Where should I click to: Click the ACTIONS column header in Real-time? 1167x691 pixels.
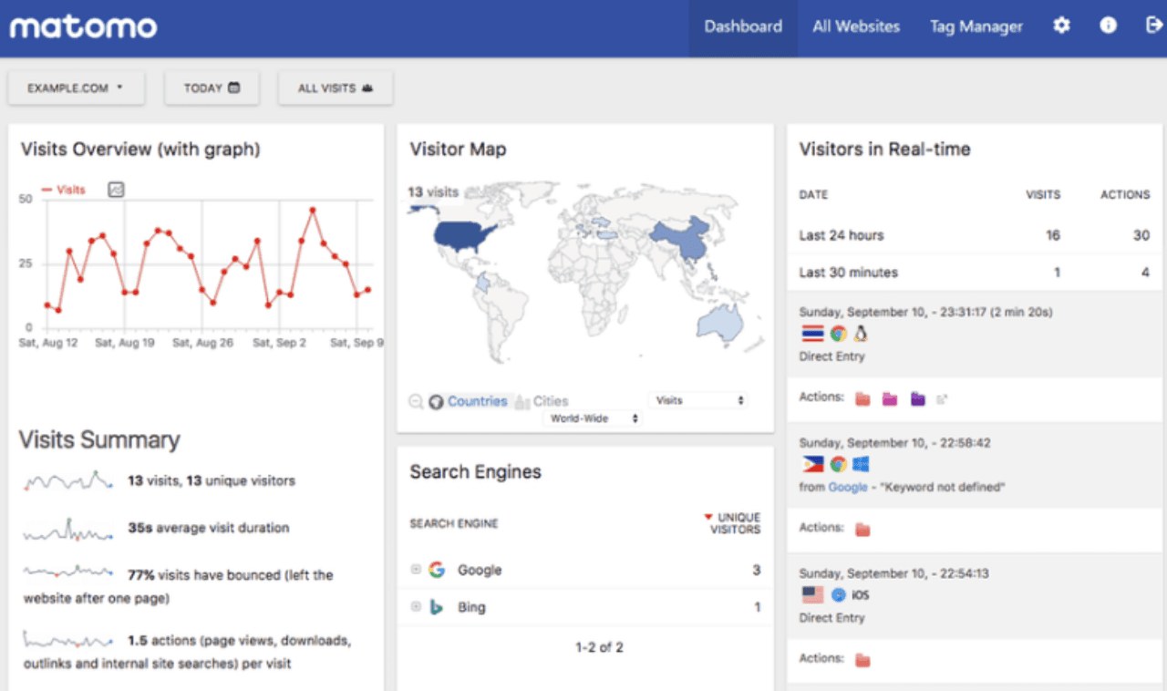tap(1125, 195)
